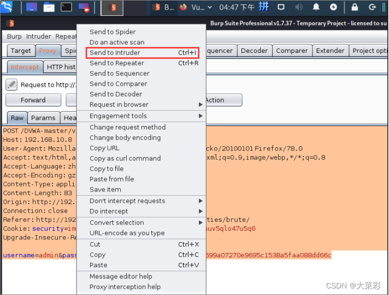Click the Content-Length: 83 line
Viewport: 389px width, 295px height.
coord(38,193)
